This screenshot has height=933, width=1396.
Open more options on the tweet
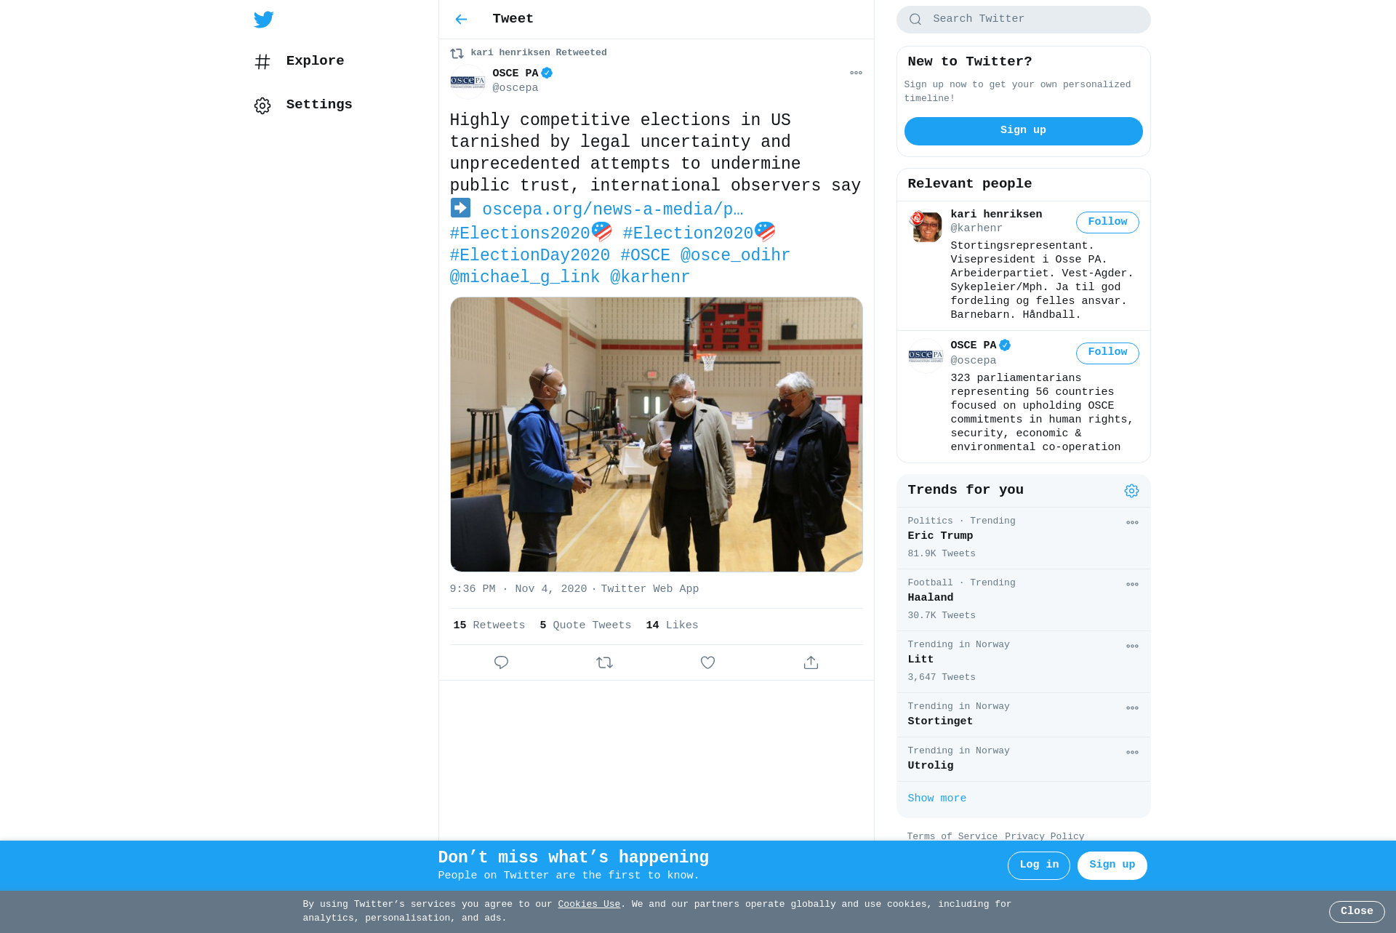pyautogui.click(x=856, y=73)
